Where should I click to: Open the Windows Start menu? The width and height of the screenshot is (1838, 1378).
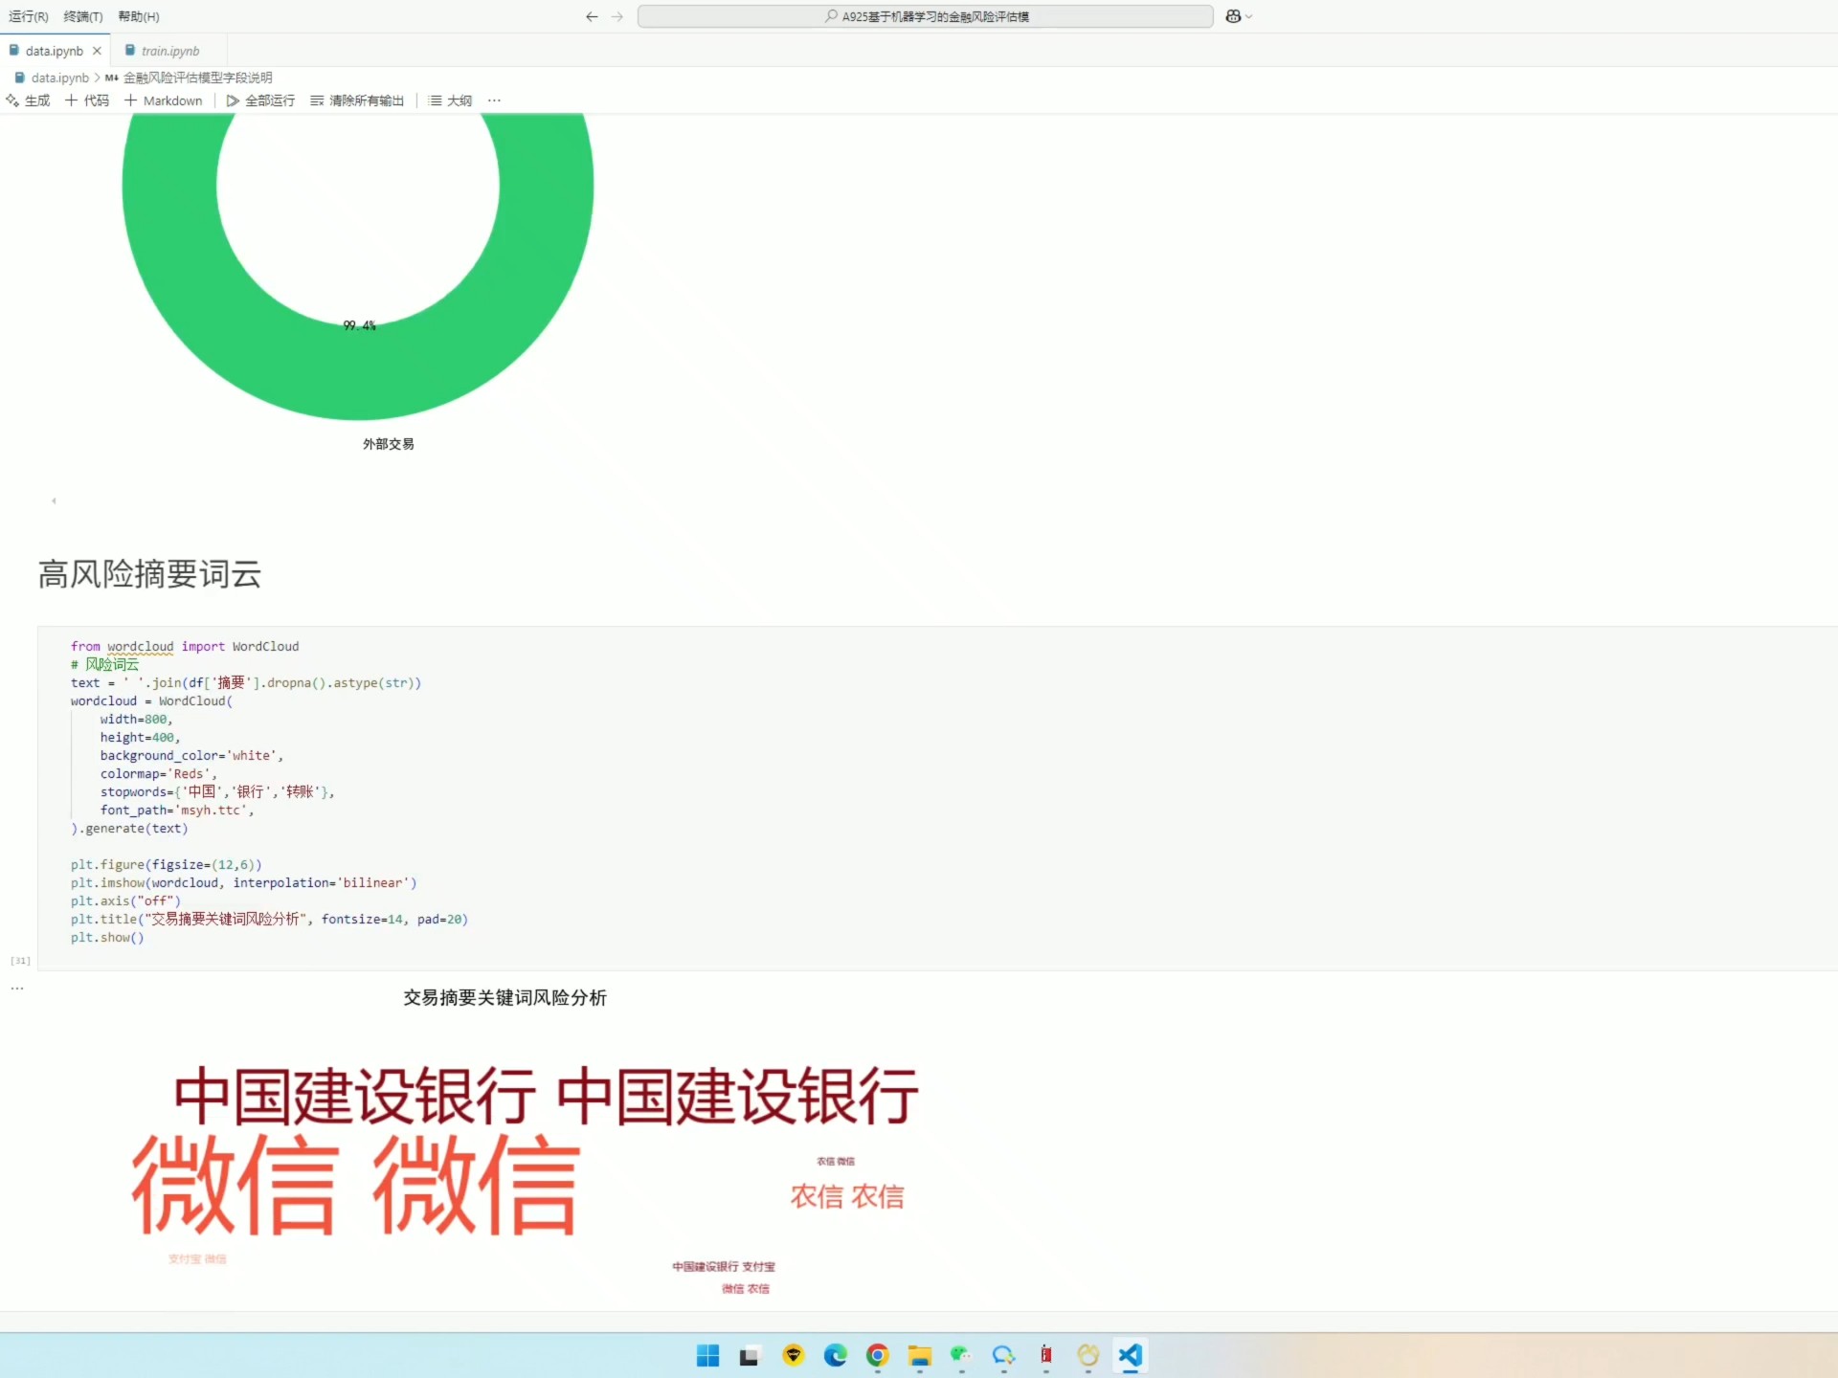click(708, 1356)
